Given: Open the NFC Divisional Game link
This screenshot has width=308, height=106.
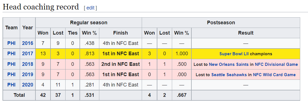Looking at the screenshot, I should [276, 64].
